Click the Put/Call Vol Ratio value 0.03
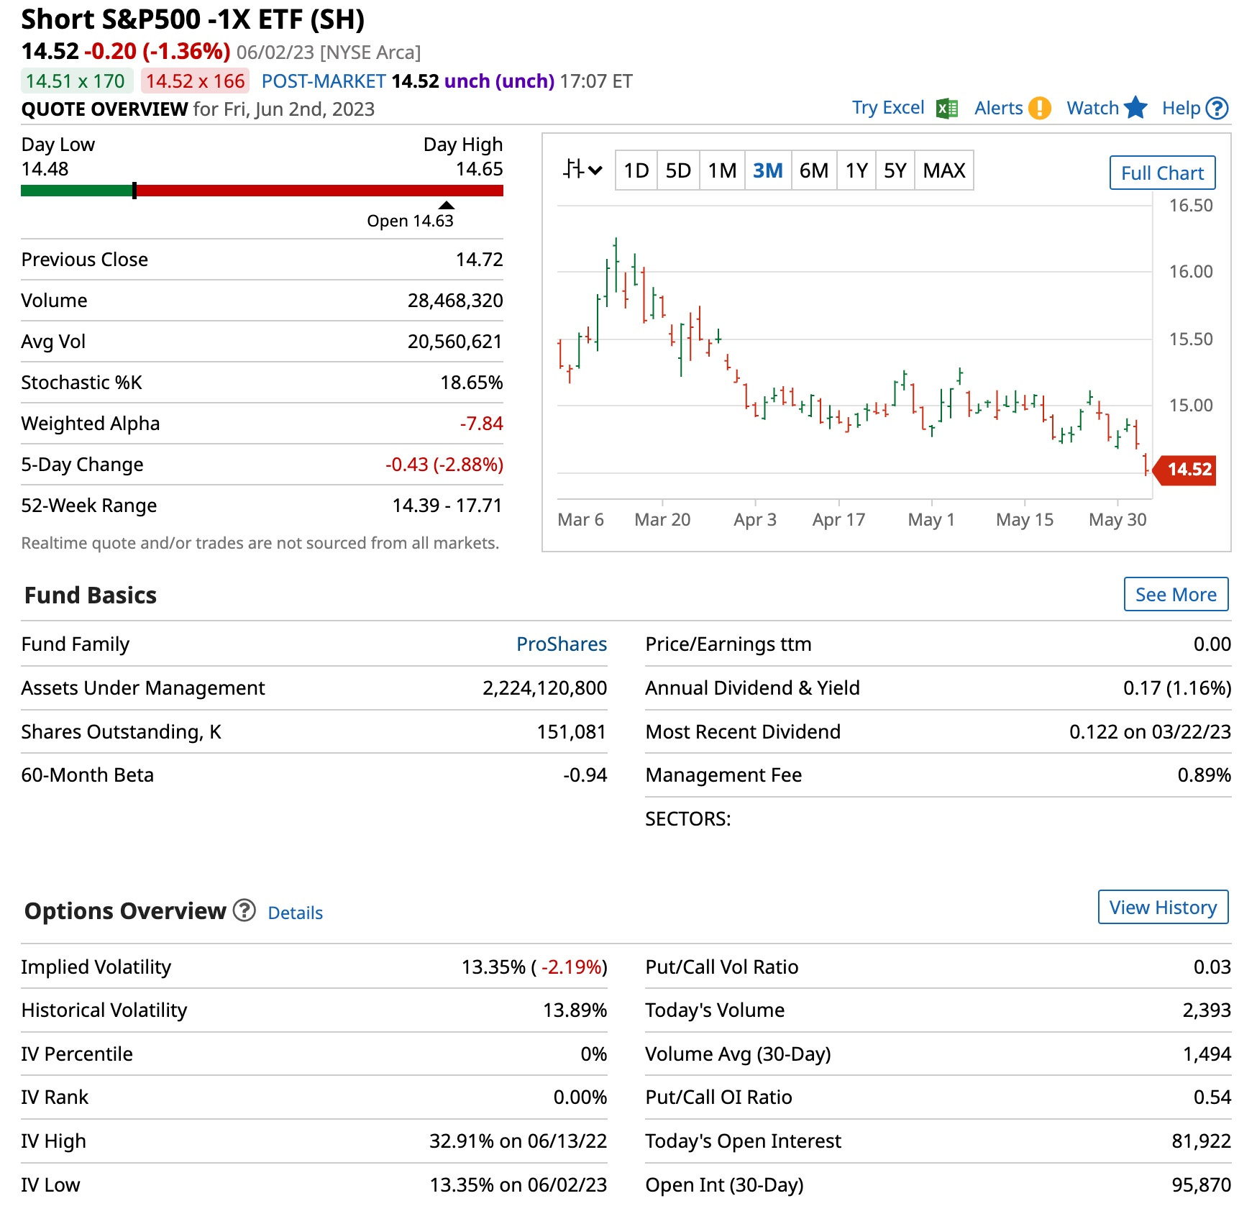The image size is (1257, 1224). [x=1212, y=967]
